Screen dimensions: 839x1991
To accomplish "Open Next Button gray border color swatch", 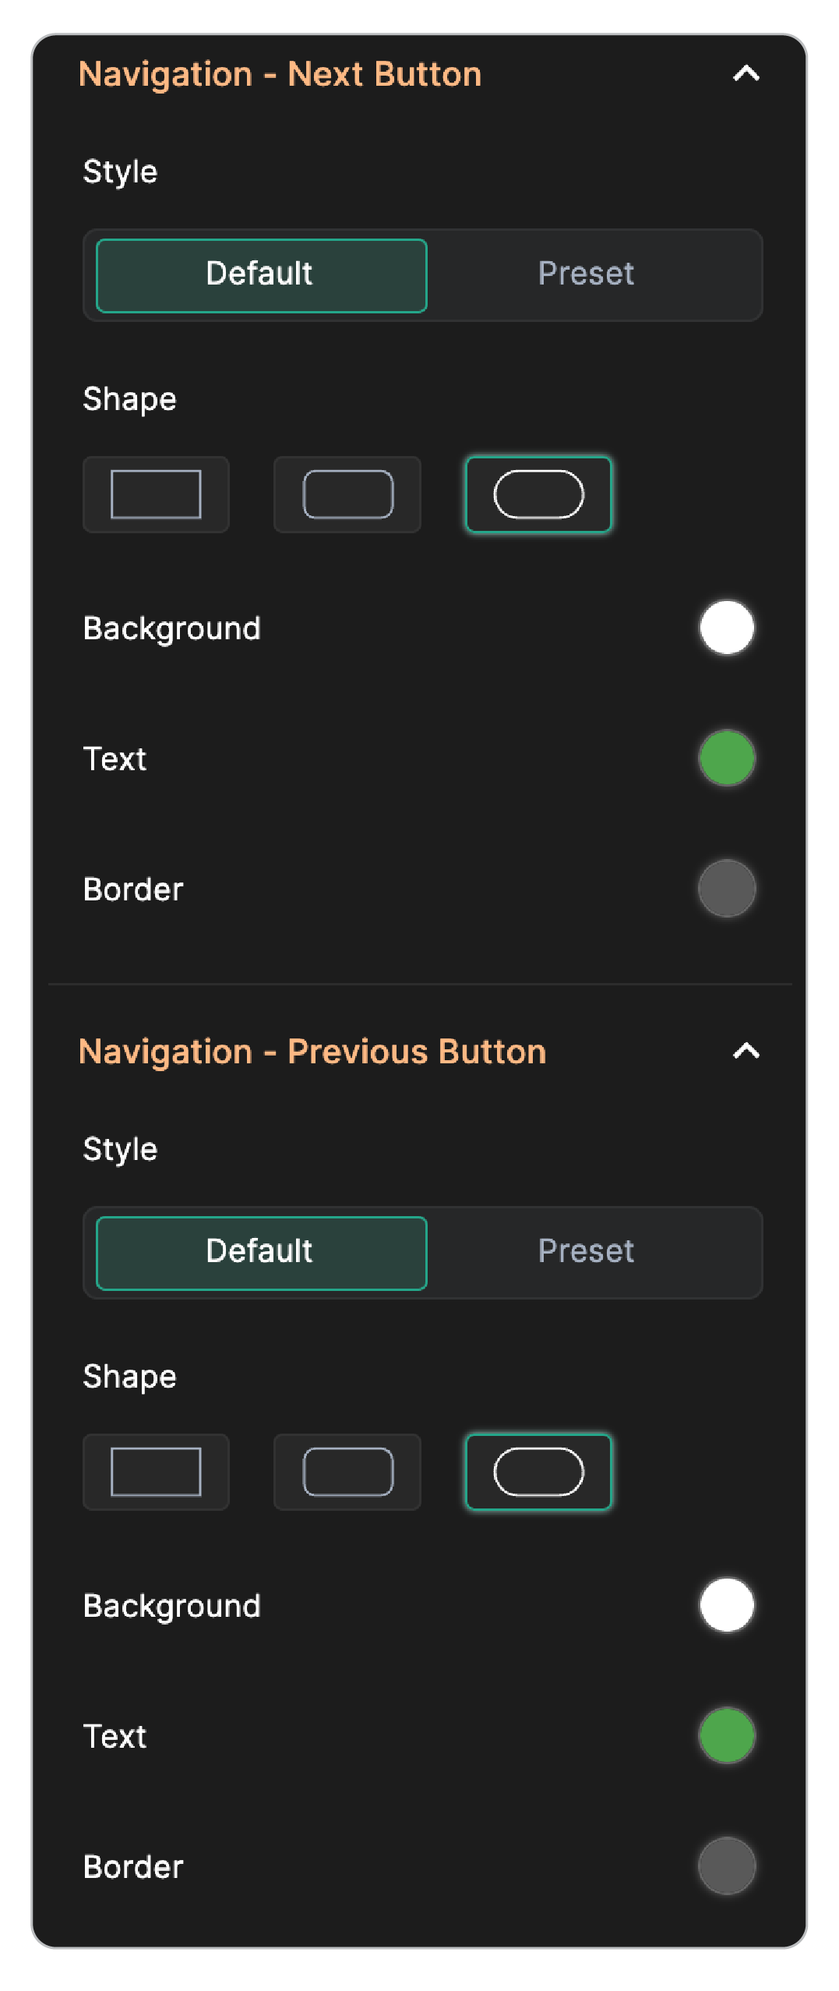I will [727, 888].
